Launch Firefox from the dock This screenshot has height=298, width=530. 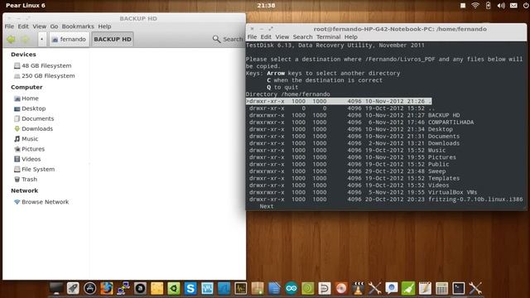click(107, 288)
